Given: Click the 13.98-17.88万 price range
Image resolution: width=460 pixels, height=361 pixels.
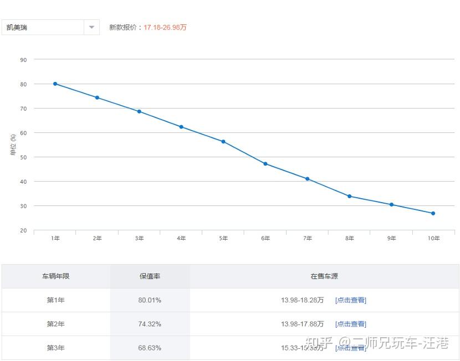Looking at the screenshot, I should point(302,324).
